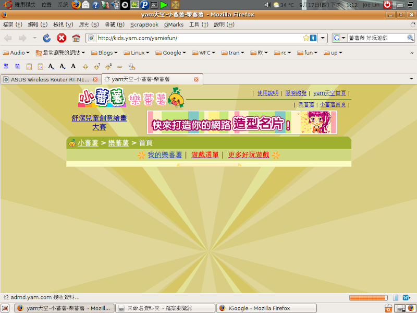
Task: Click the clipboard S conversion icon
Action: pyautogui.click(x=41, y=66)
